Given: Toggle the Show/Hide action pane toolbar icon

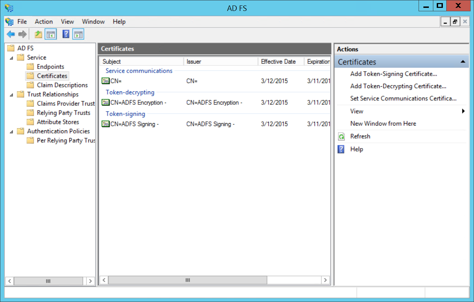Looking at the screenshot, I should coord(78,34).
